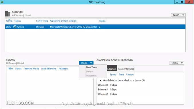Sort servers by Status column

(17, 21)
